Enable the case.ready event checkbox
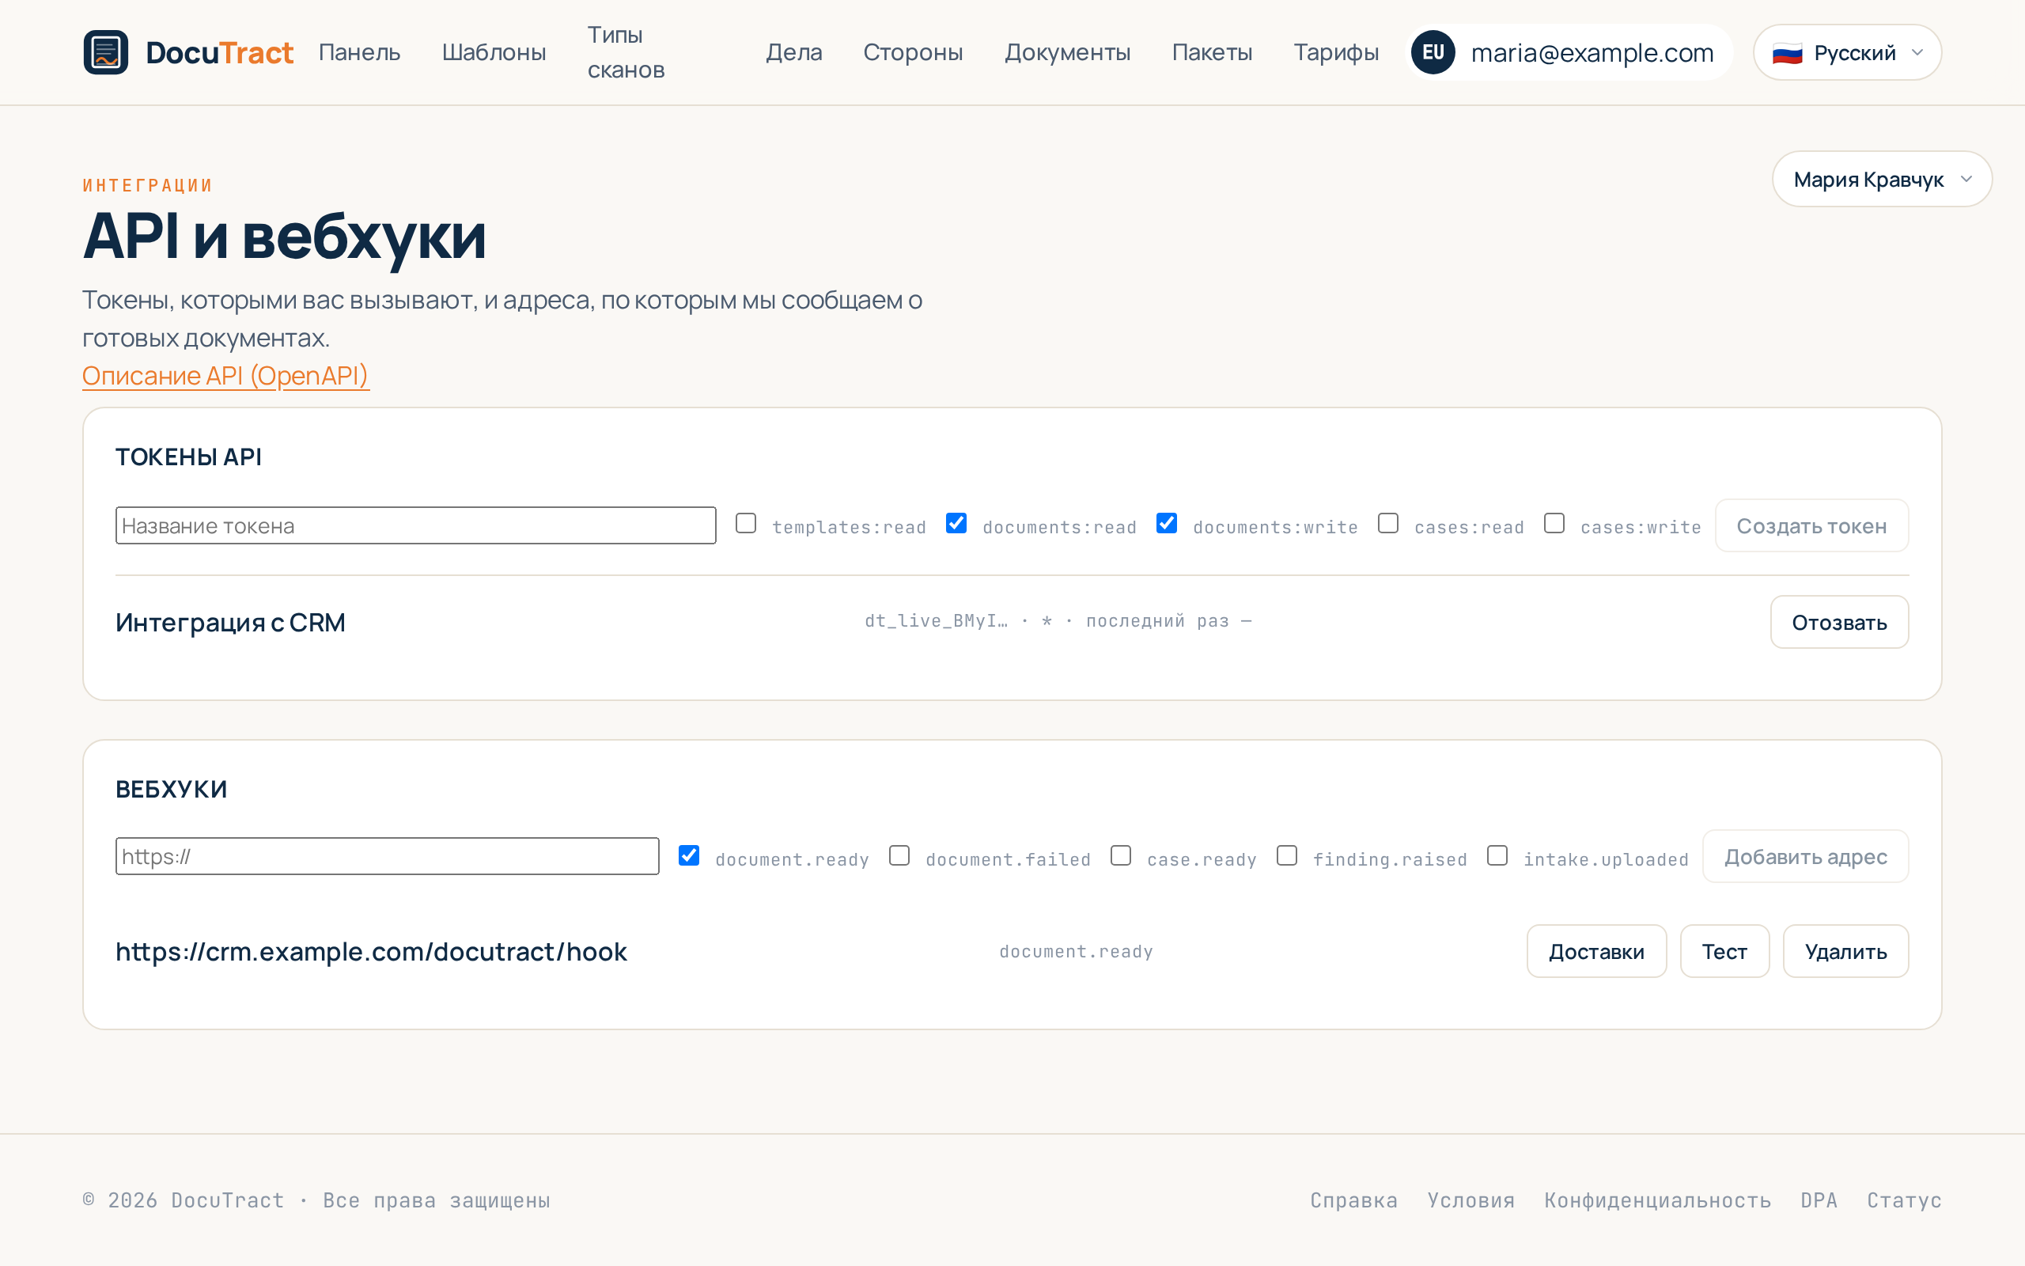 click(x=1120, y=855)
